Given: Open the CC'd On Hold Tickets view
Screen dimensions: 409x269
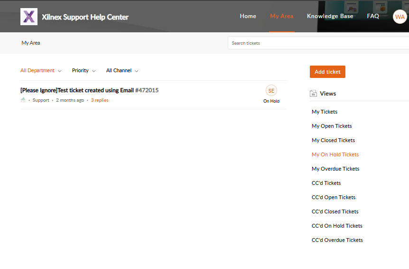Looking at the screenshot, I should pos(337,226).
